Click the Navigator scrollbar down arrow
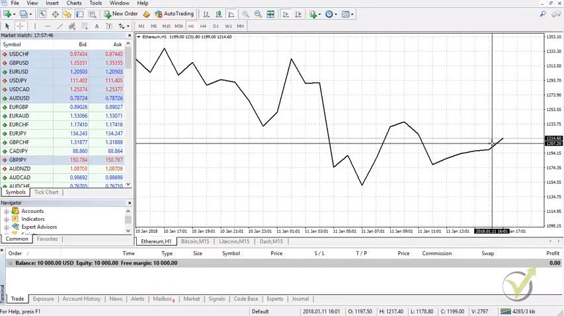The image size is (564, 316). [128, 231]
